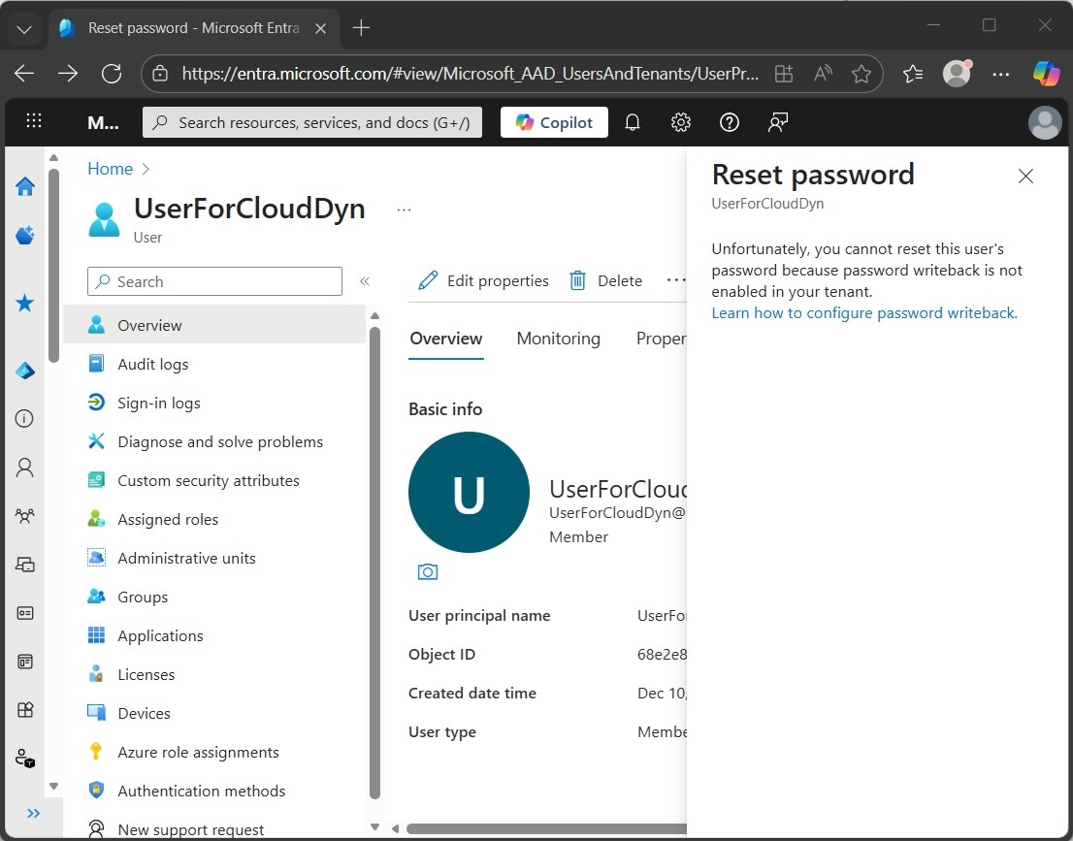
Task: Open the Devices icon in the navigation rail
Action: tap(25, 564)
